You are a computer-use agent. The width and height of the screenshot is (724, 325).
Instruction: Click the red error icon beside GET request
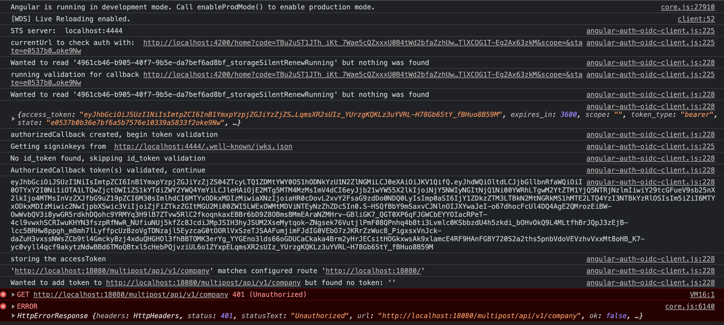click(x=3, y=294)
